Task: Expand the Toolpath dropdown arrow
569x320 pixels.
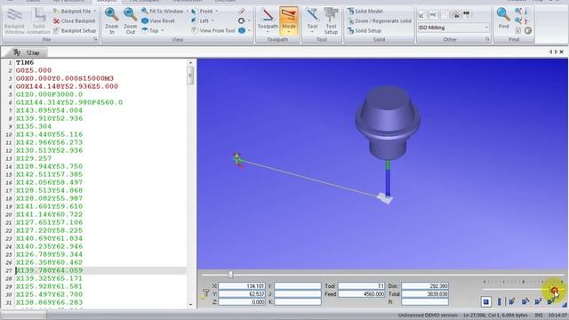Action: point(268,32)
